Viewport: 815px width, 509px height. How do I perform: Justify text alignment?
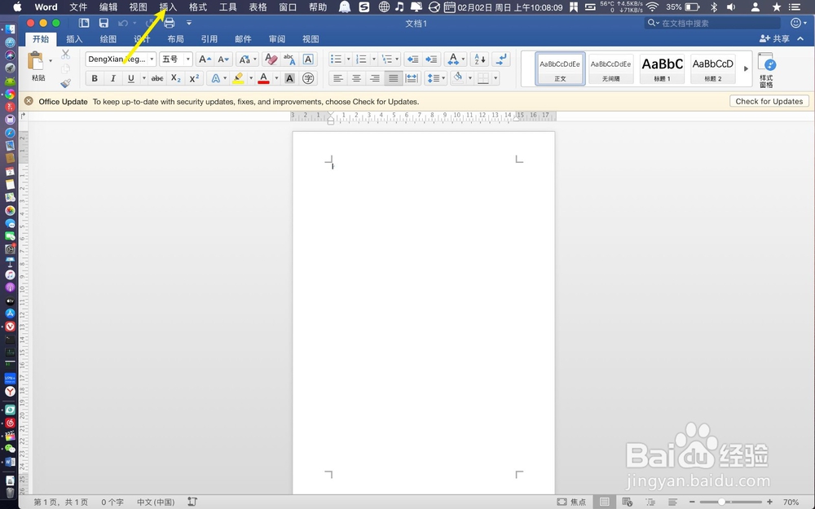tap(394, 78)
